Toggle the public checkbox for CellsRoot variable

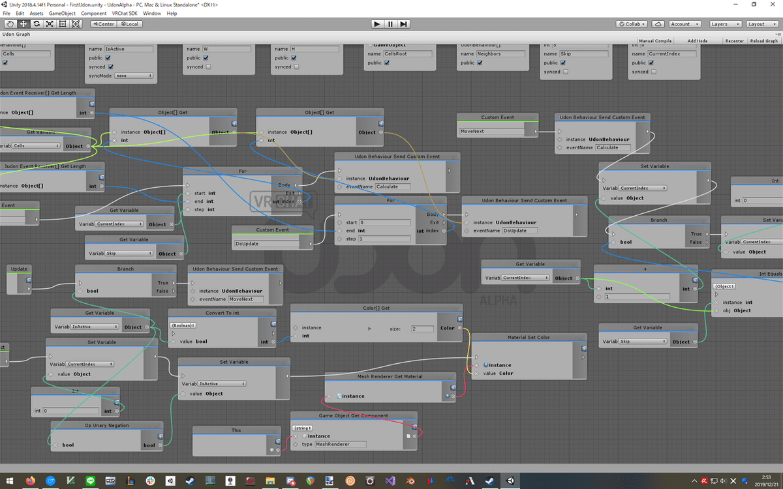pyautogui.click(x=387, y=63)
